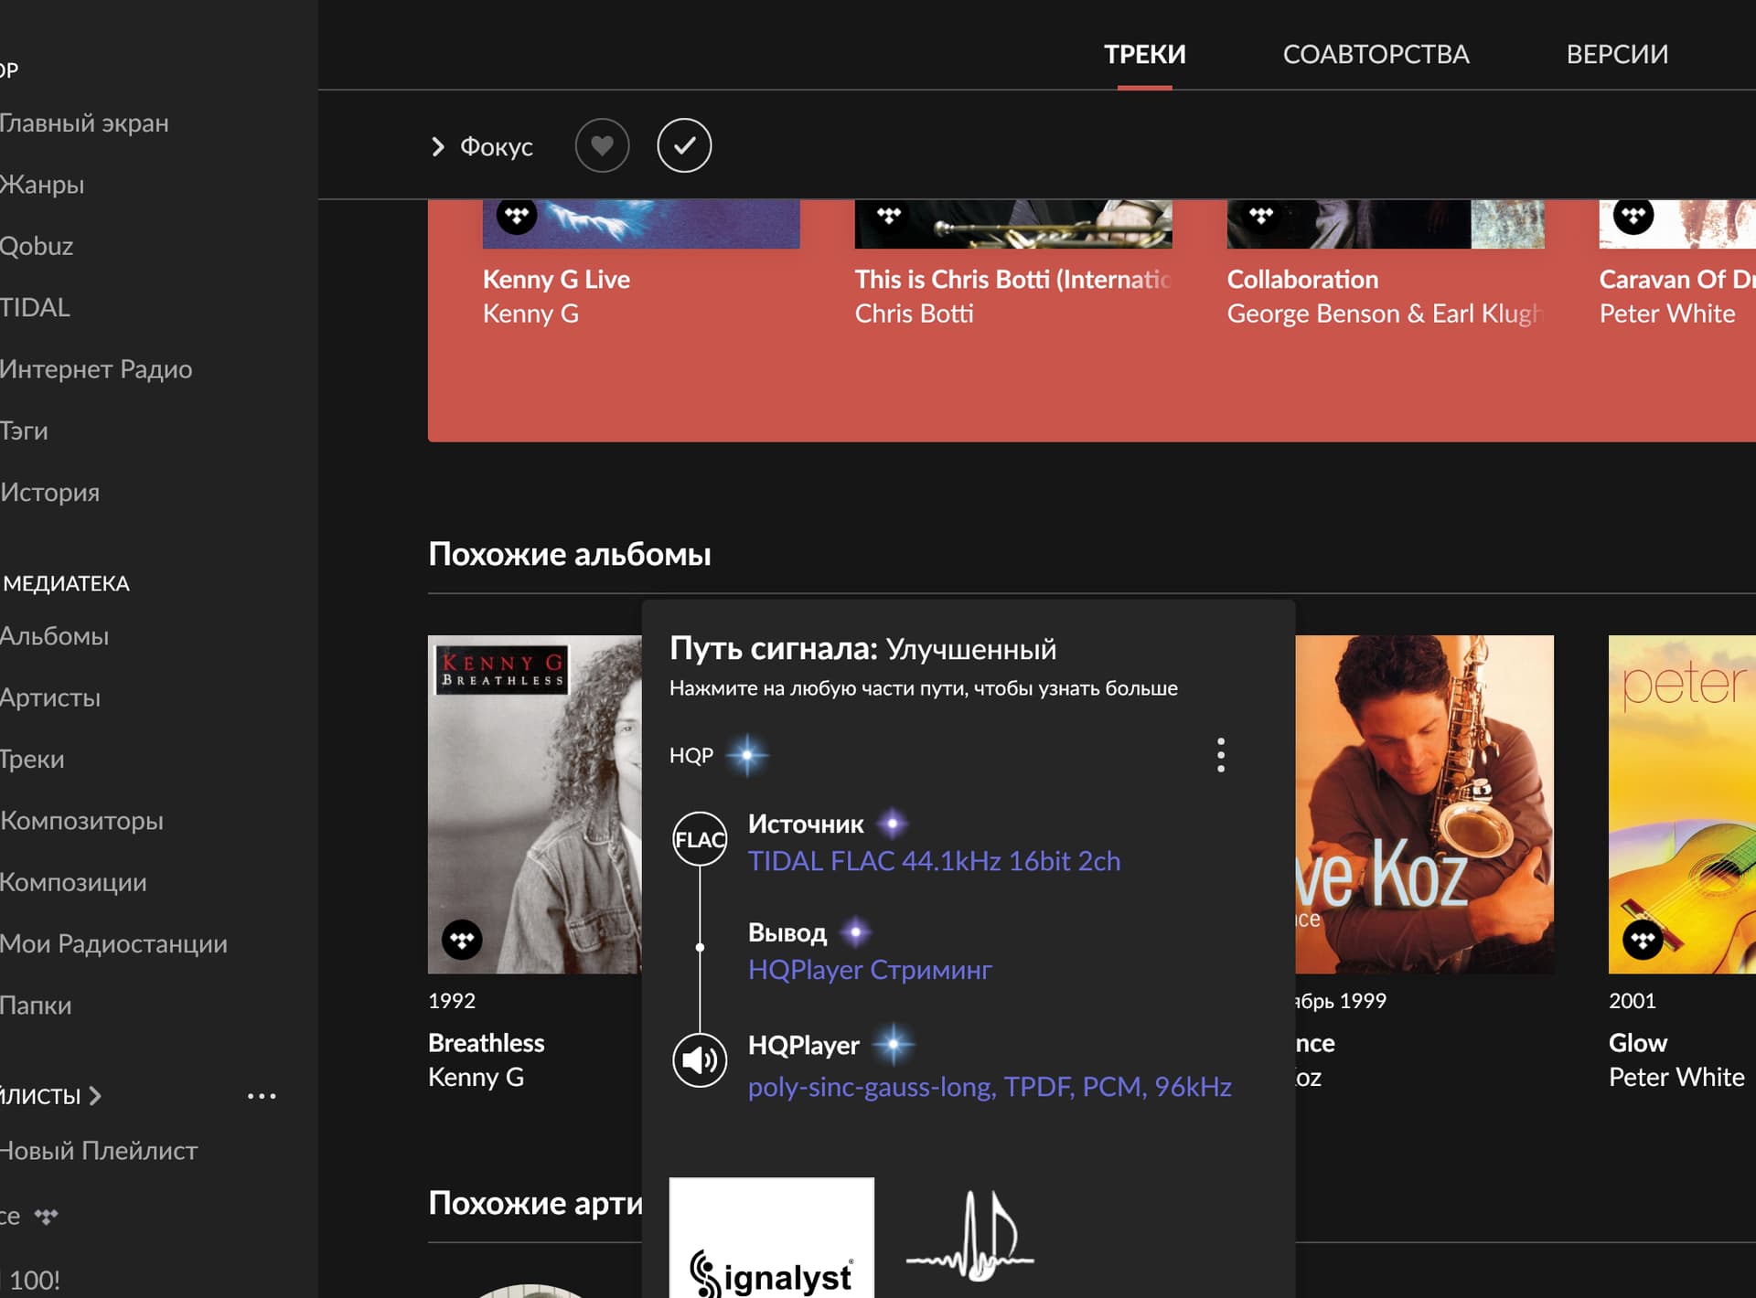Switch to the ВЕРСИИ tab
The height and width of the screenshot is (1298, 1756).
[x=1617, y=54]
